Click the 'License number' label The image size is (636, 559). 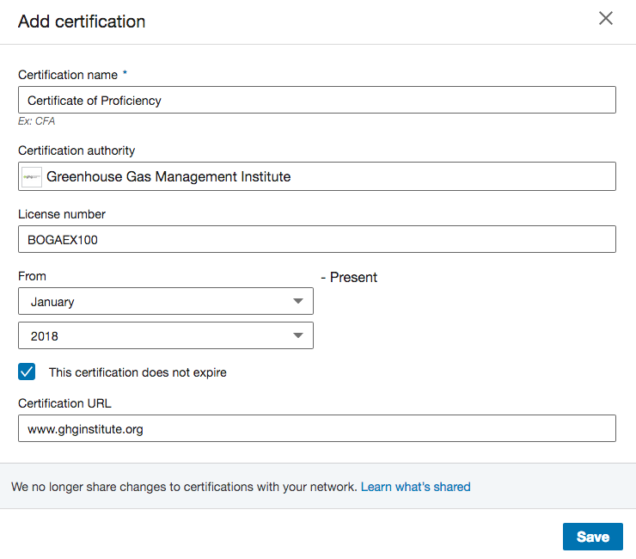tap(62, 214)
